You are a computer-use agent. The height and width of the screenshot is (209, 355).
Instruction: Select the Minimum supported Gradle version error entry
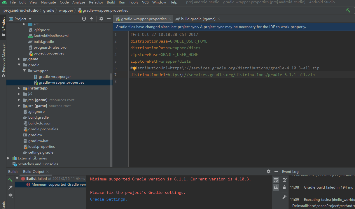click(x=58, y=185)
